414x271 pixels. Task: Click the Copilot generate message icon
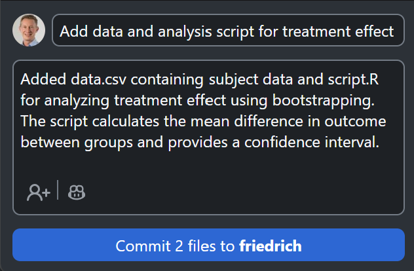coord(77,192)
